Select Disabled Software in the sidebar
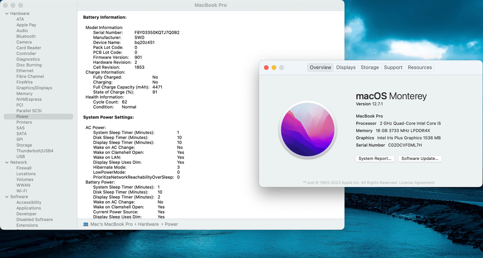Screen dimensions: 483x258 click(x=35, y=220)
